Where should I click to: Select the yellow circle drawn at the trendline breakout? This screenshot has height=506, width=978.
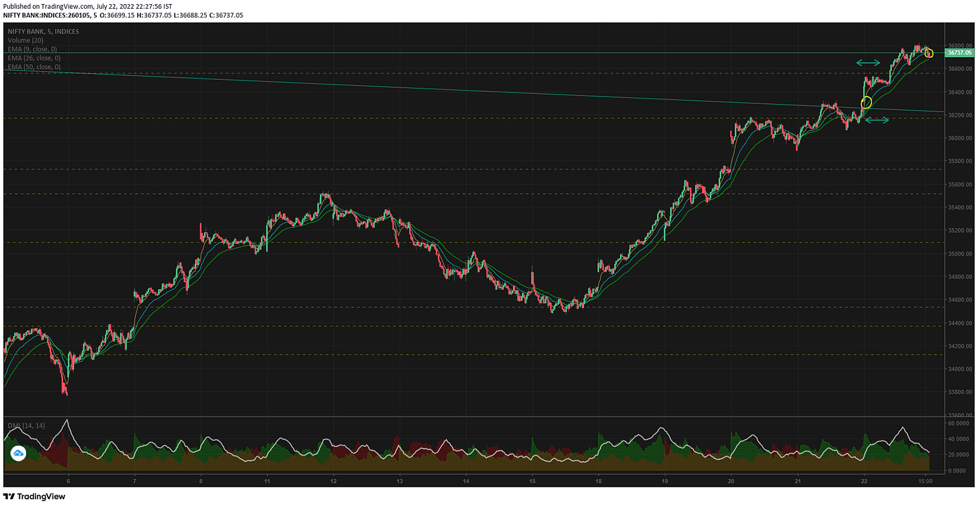(x=866, y=103)
